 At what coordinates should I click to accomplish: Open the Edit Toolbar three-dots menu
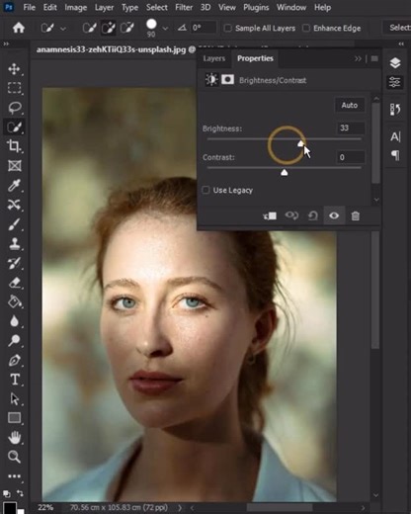point(14,476)
